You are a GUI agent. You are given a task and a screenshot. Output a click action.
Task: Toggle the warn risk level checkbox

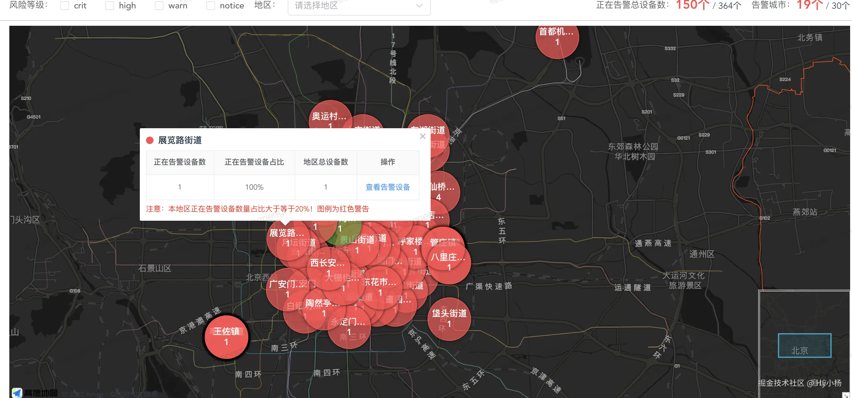(x=159, y=6)
